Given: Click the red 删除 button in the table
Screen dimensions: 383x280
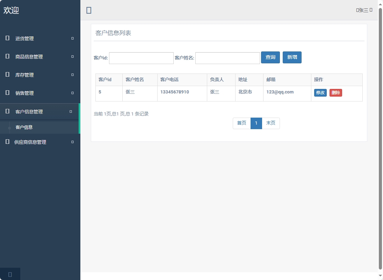Looking at the screenshot, I should (x=335, y=93).
